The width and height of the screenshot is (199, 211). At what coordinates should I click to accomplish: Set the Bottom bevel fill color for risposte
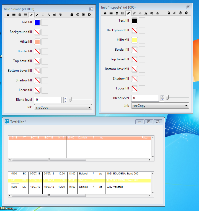coord(135,69)
